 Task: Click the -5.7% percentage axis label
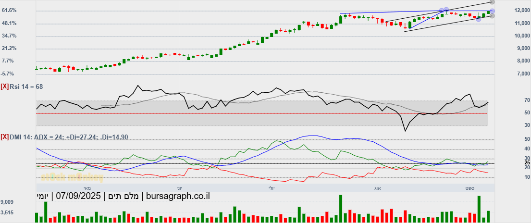pyautogui.click(x=8, y=74)
